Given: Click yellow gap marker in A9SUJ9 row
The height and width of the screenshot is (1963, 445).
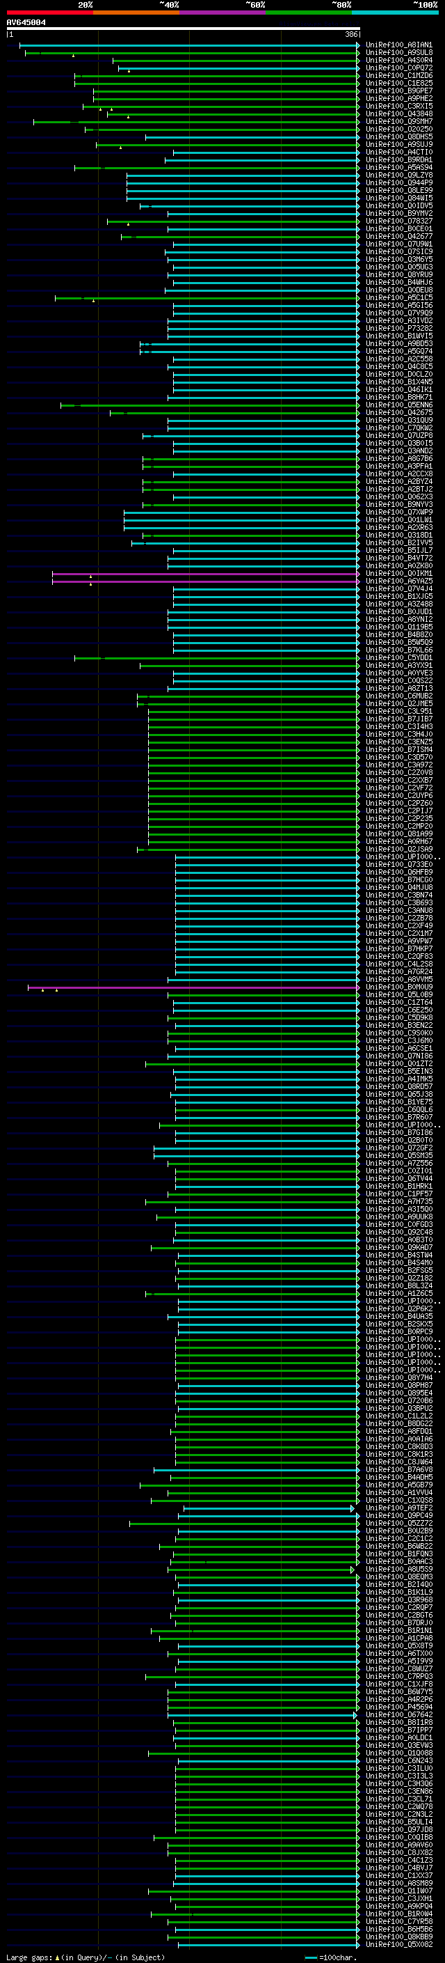Looking at the screenshot, I should tap(120, 147).
